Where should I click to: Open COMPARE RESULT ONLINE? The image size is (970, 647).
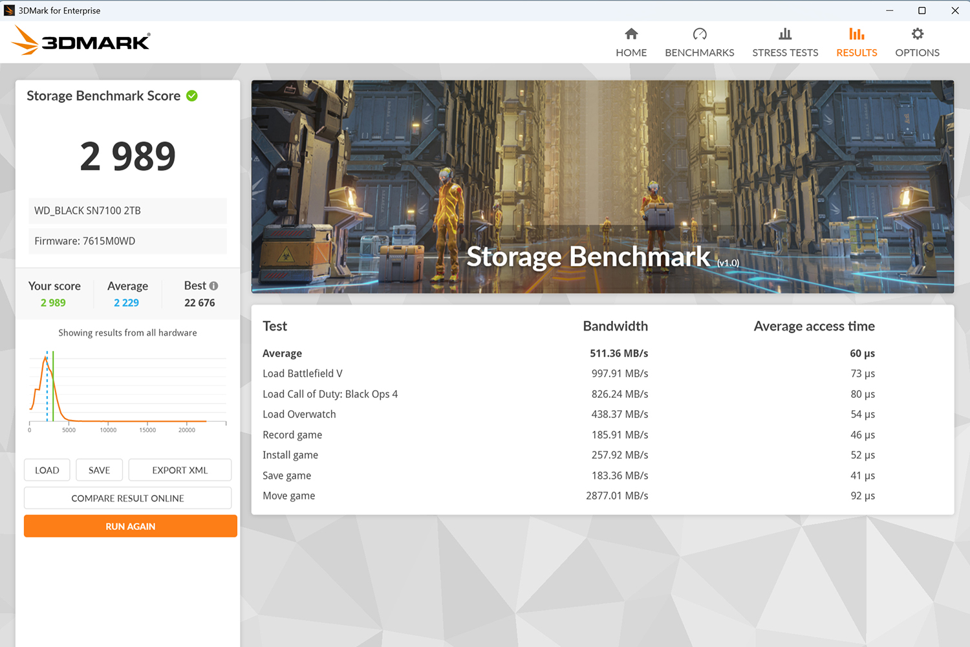coord(127,498)
